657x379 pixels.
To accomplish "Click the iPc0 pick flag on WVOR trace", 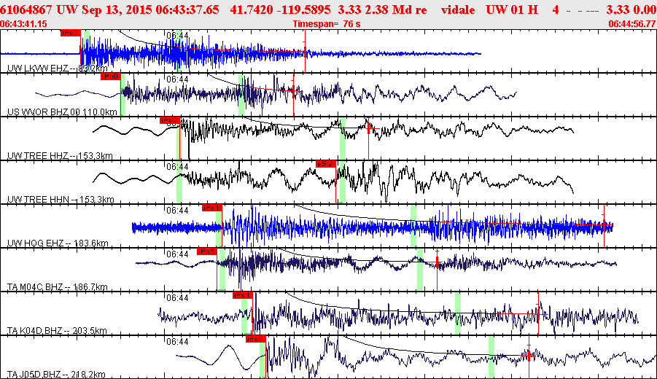I will pyautogui.click(x=111, y=77).
